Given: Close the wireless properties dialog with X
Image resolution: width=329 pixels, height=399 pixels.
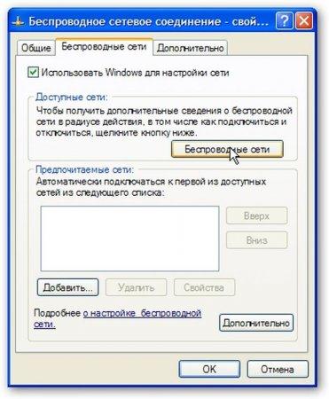Looking at the screenshot, I should 303,21.
